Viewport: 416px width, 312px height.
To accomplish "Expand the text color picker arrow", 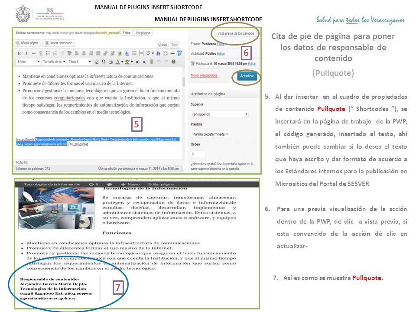I will point(122,62).
